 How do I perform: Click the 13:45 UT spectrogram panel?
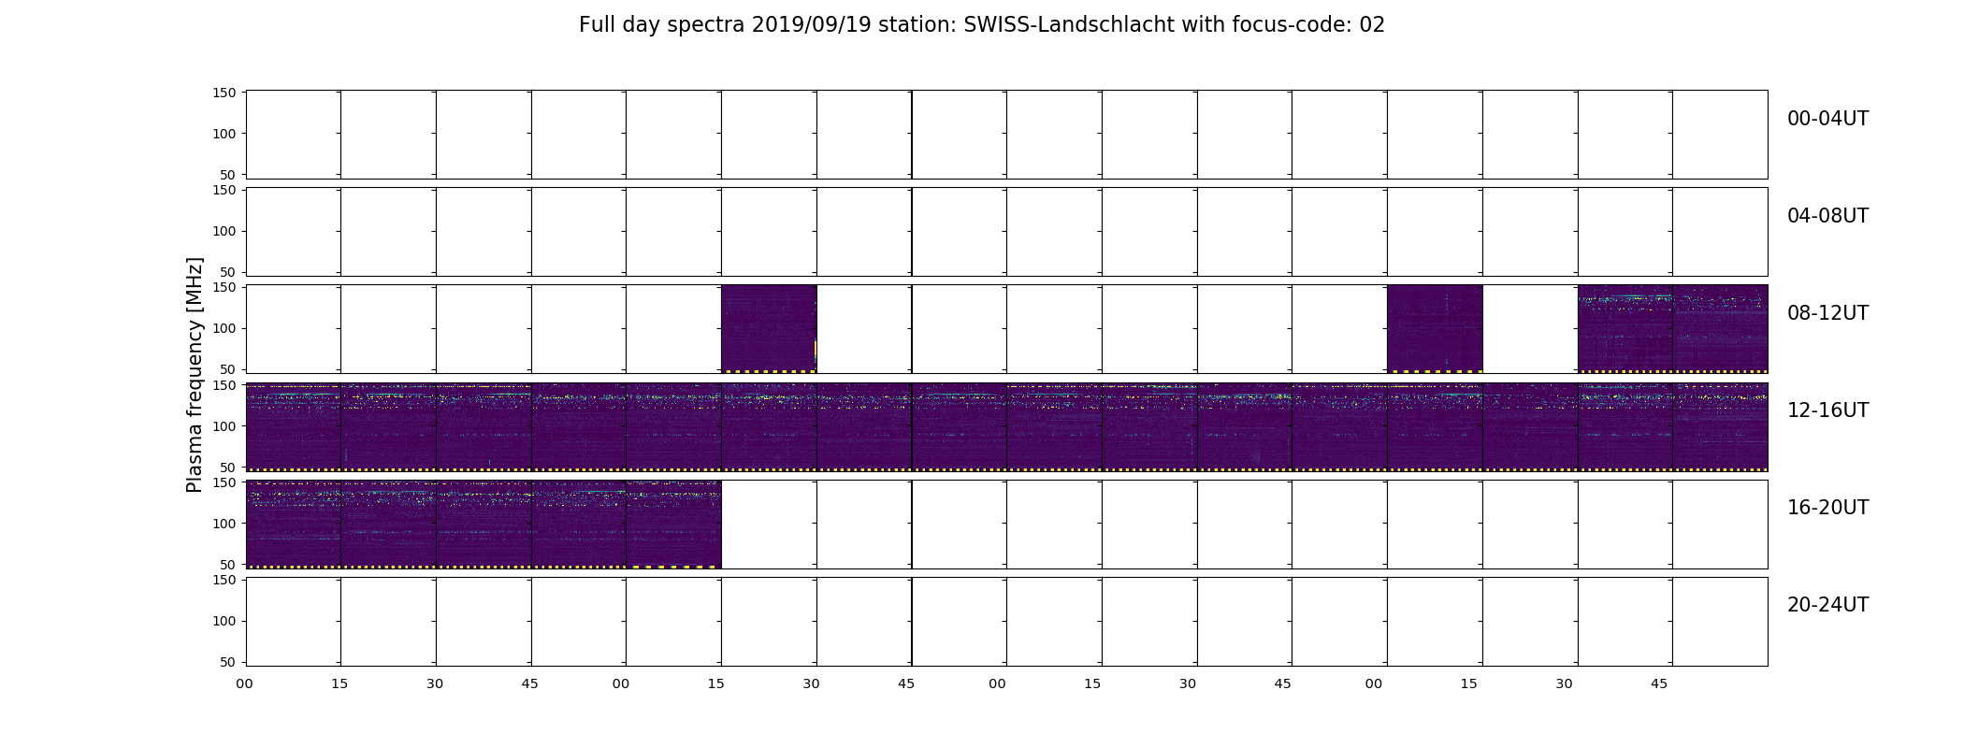click(960, 426)
